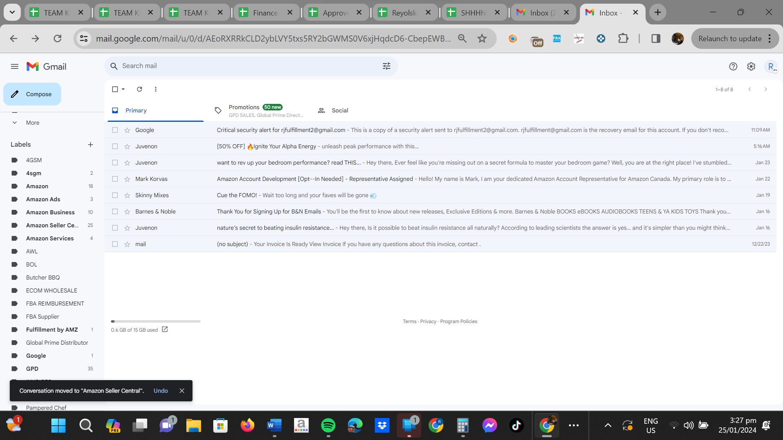Check the bedroom performance Juvenon email
The image size is (783, 440).
[115, 163]
